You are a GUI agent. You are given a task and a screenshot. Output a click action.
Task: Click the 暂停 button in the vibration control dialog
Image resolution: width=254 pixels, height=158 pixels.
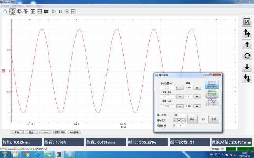click(x=213, y=119)
